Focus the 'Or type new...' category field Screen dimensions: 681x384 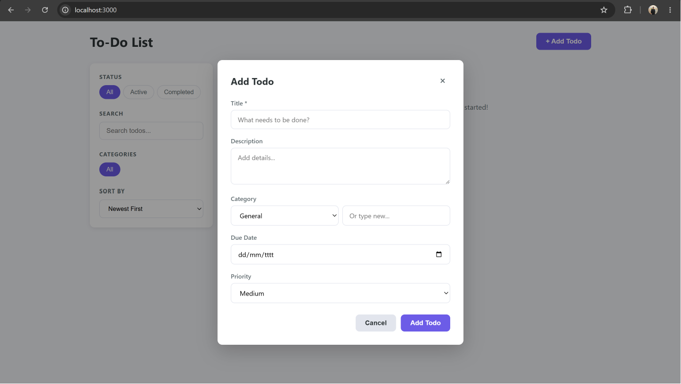pos(396,216)
